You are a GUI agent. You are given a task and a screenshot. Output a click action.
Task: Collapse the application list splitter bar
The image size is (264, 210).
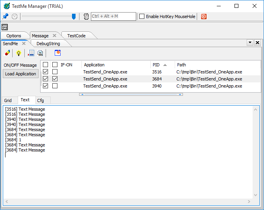(131, 94)
